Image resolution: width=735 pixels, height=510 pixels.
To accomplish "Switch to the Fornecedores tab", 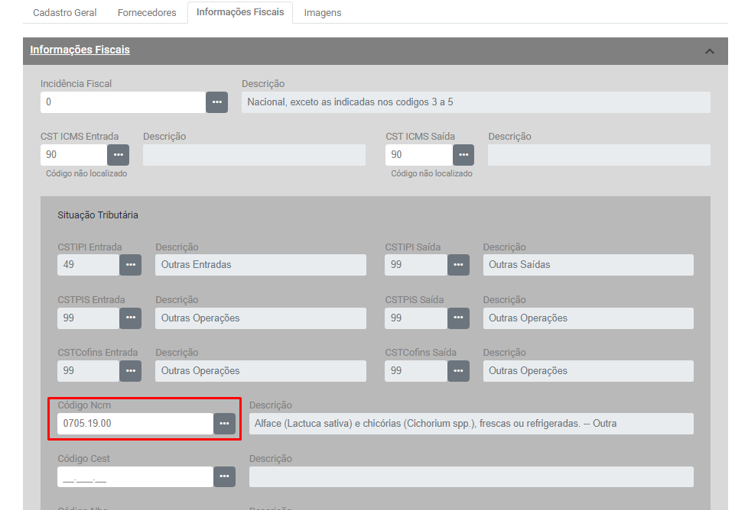I will tap(147, 13).
